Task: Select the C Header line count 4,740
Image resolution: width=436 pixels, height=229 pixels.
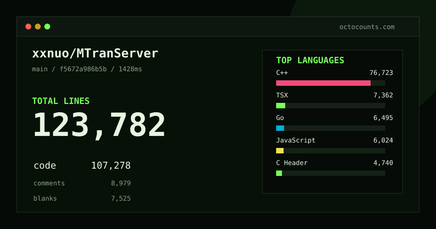Action: point(383,163)
